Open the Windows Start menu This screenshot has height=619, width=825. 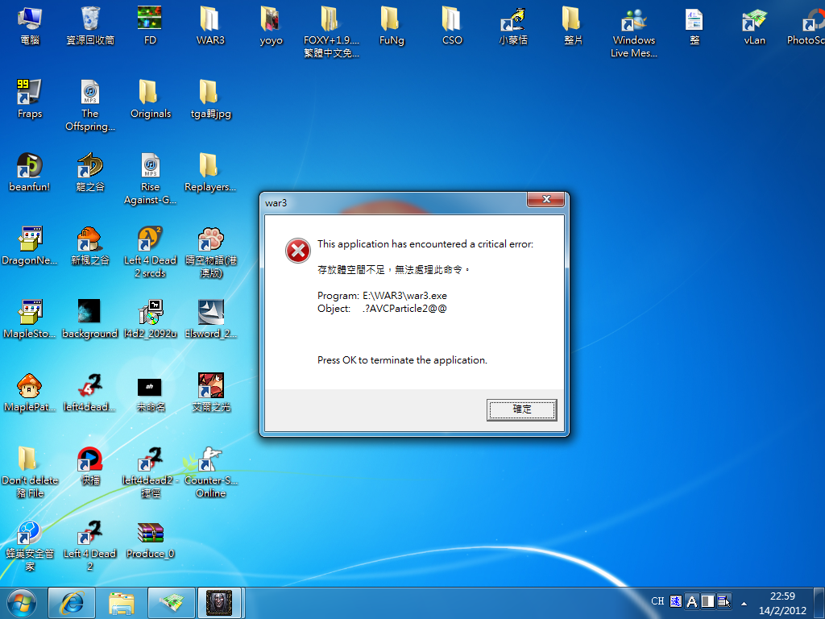point(22,603)
